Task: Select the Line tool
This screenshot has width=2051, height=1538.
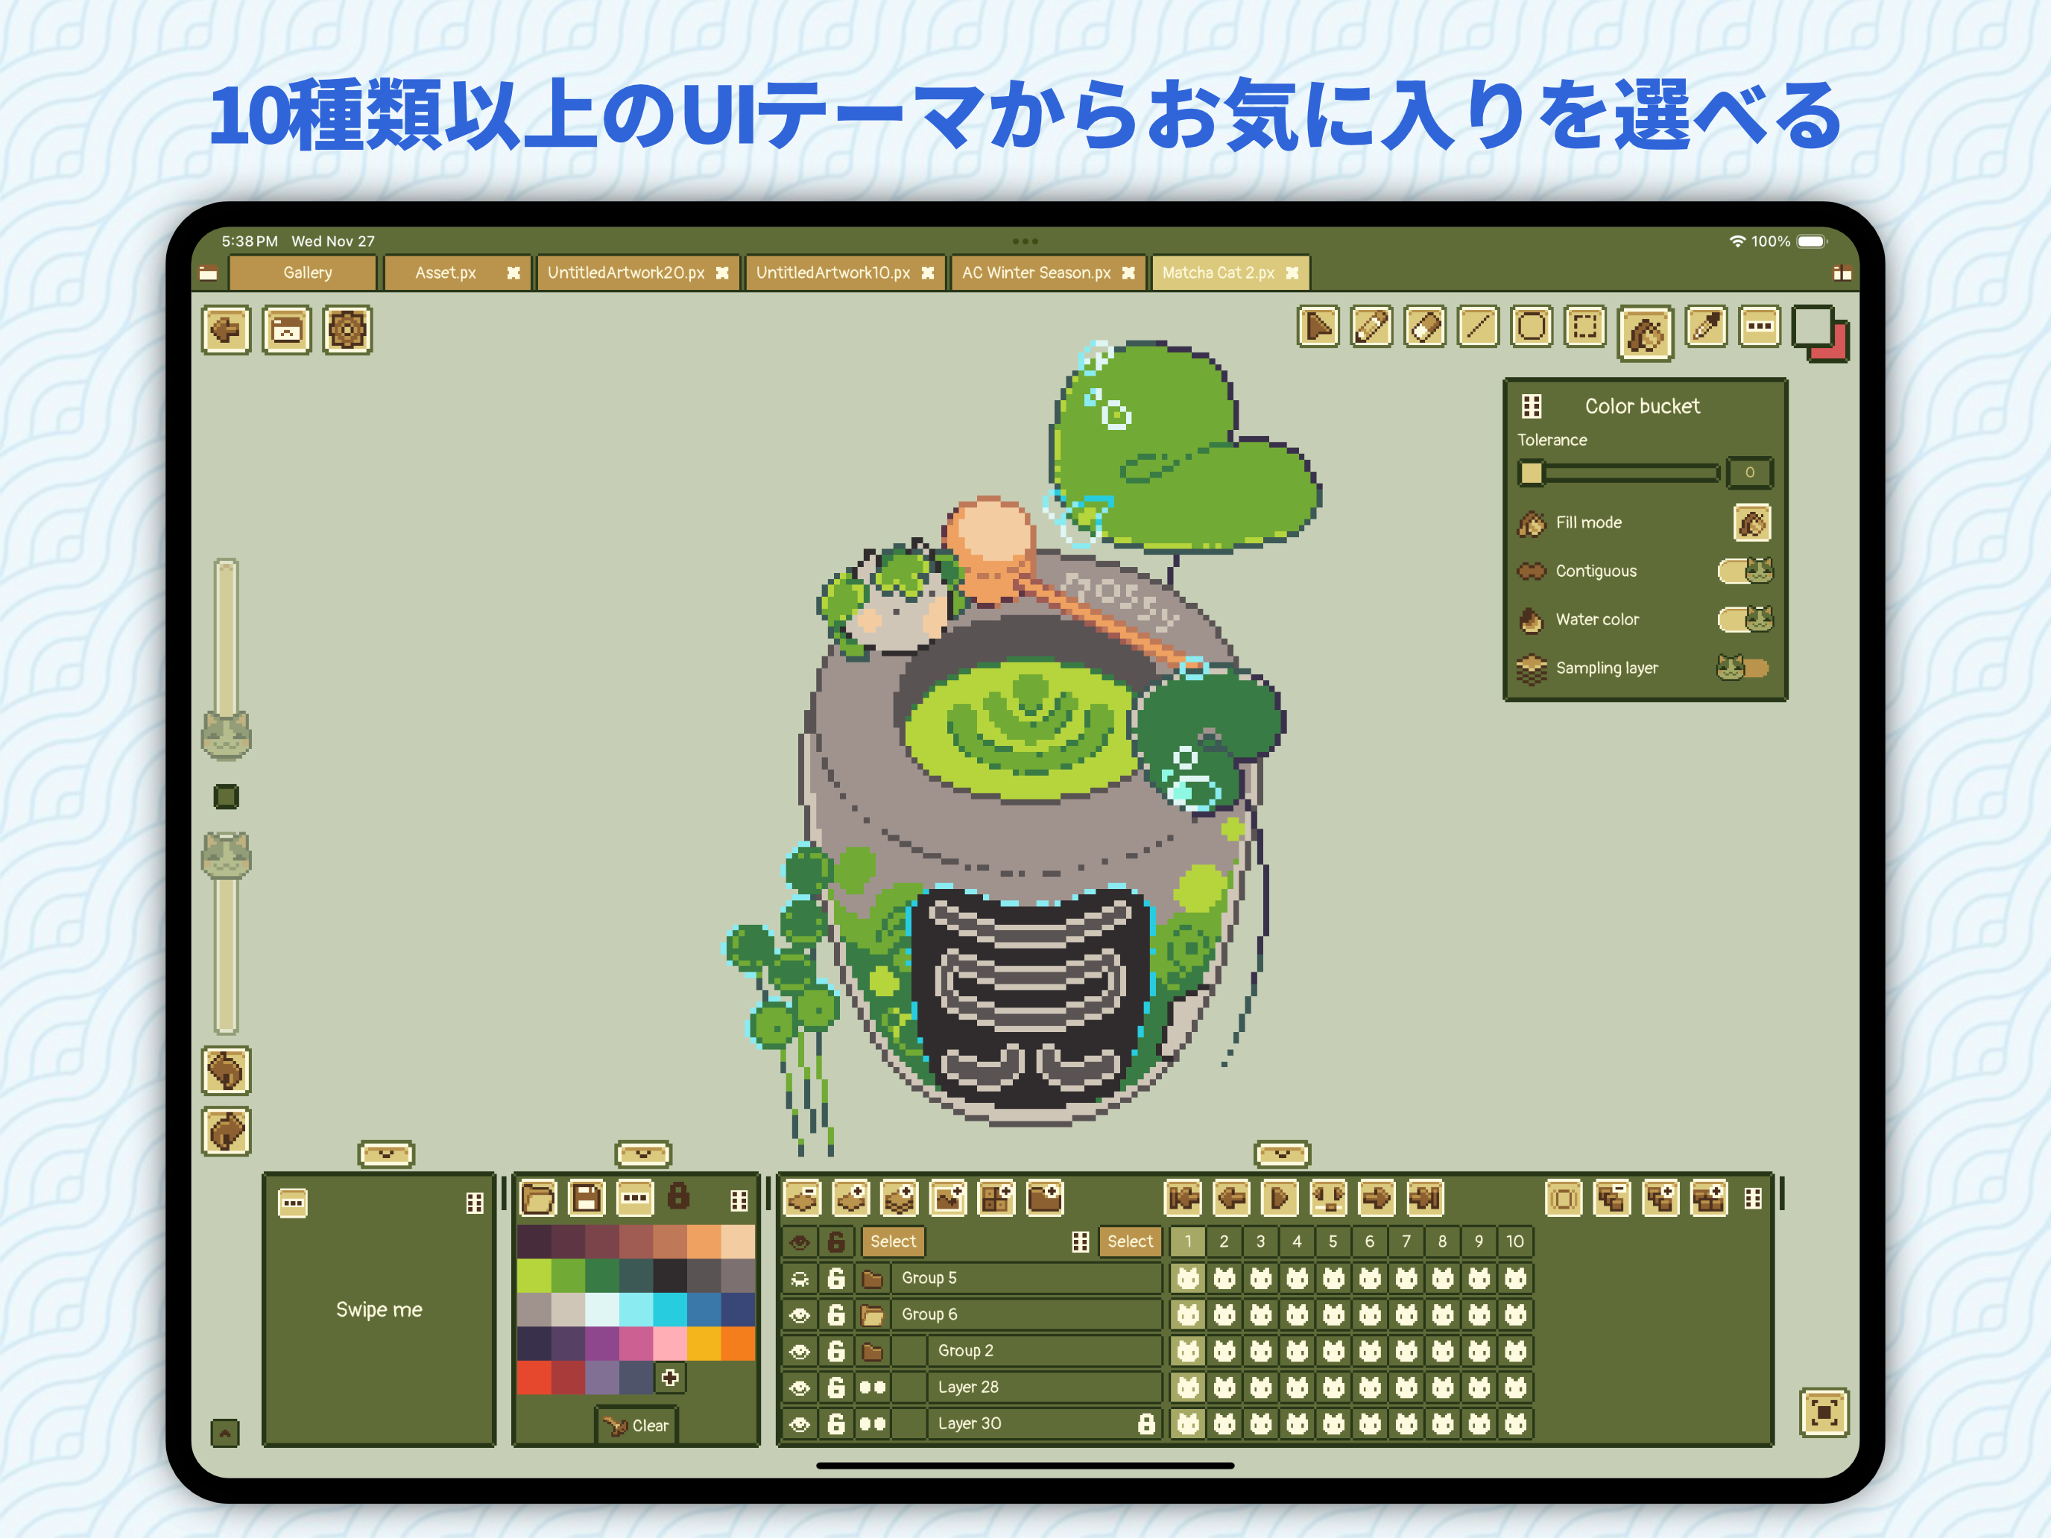Action: coord(1478,328)
